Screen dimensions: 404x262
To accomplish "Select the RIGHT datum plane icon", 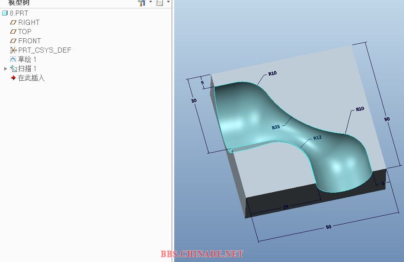I will tap(13, 22).
